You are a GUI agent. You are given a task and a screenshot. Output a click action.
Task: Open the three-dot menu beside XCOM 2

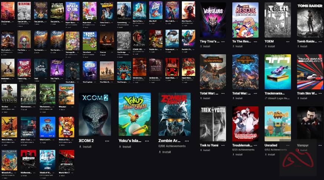107,141
